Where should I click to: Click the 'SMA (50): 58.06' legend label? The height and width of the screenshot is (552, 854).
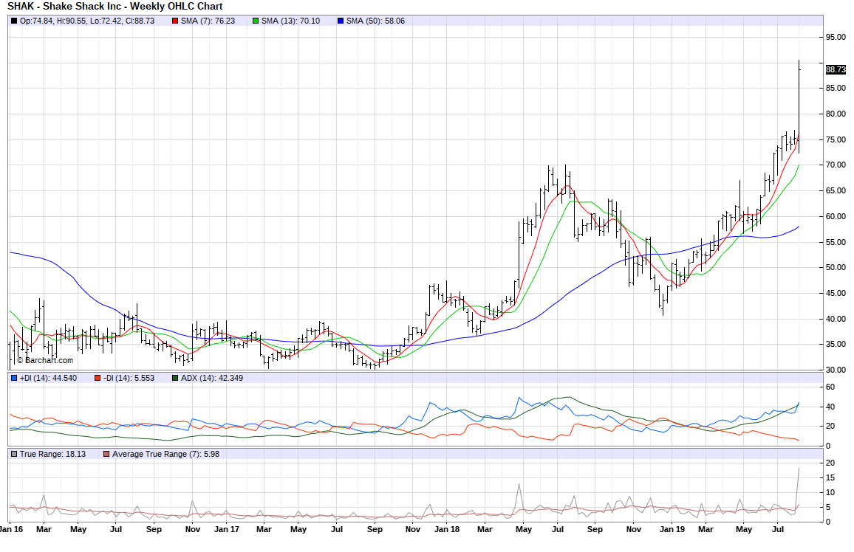point(376,21)
